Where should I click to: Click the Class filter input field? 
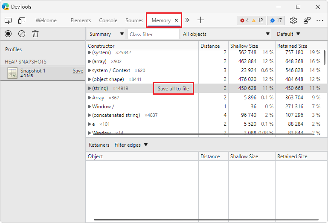[x=153, y=34]
